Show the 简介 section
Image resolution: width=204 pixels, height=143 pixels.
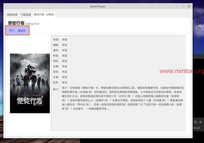[12, 31]
